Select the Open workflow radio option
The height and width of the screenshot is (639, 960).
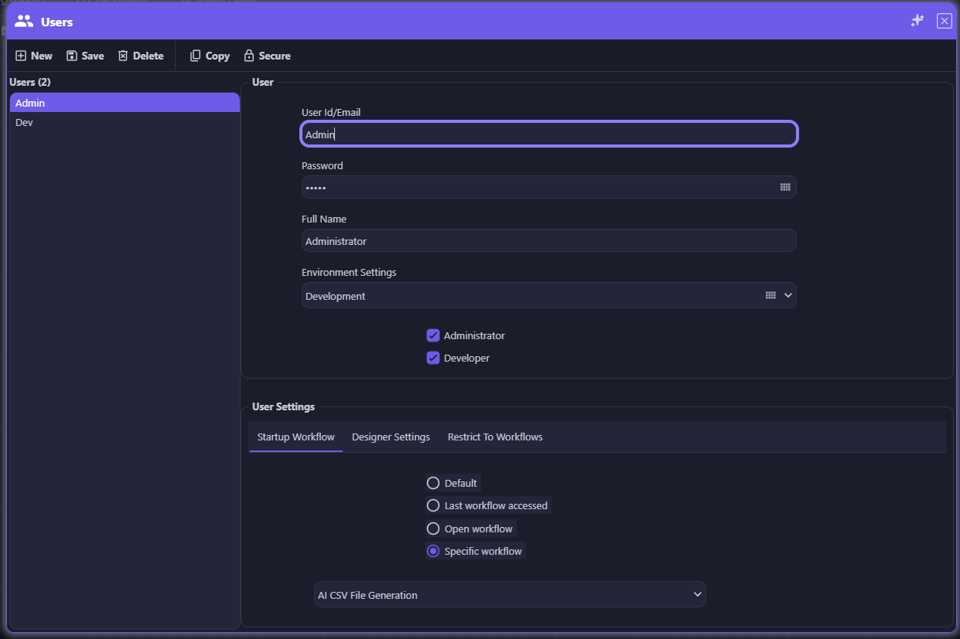433,529
